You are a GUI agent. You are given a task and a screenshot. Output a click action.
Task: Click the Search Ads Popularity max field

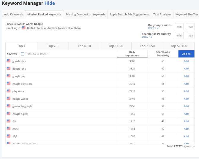coord(190,36)
